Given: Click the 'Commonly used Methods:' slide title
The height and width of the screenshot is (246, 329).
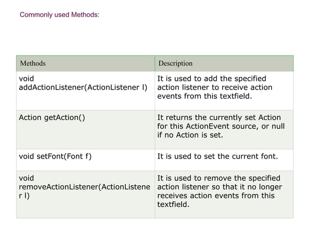Looking at the screenshot, I should tap(59, 15).
